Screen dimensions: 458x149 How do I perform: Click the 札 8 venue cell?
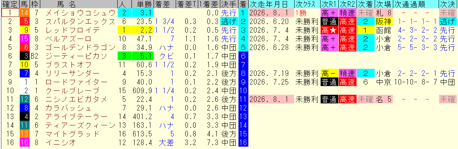384,13
